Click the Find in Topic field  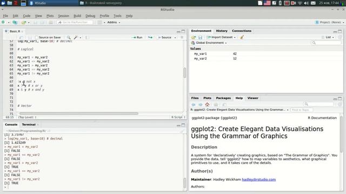point(302,110)
